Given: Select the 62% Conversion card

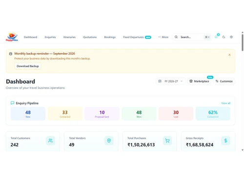Looking at the screenshot, I should coord(213,114).
